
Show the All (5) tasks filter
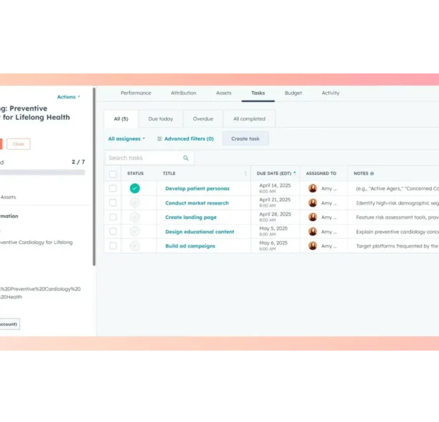[x=121, y=119]
